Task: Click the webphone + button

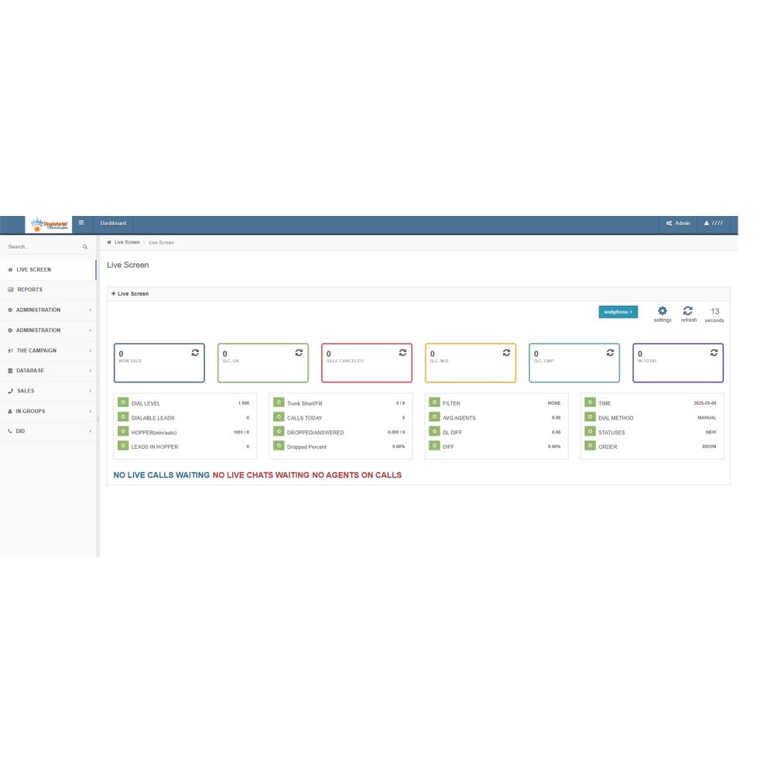Action: click(618, 312)
